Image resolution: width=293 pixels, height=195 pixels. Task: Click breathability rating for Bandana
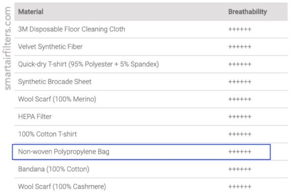[240, 169]
